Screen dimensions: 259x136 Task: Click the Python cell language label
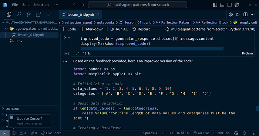pos(247,53)
